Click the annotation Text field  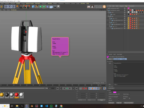129,73
